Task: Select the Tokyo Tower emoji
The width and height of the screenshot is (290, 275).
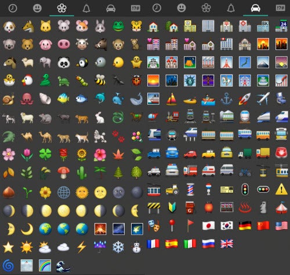Action: point(226,63)
